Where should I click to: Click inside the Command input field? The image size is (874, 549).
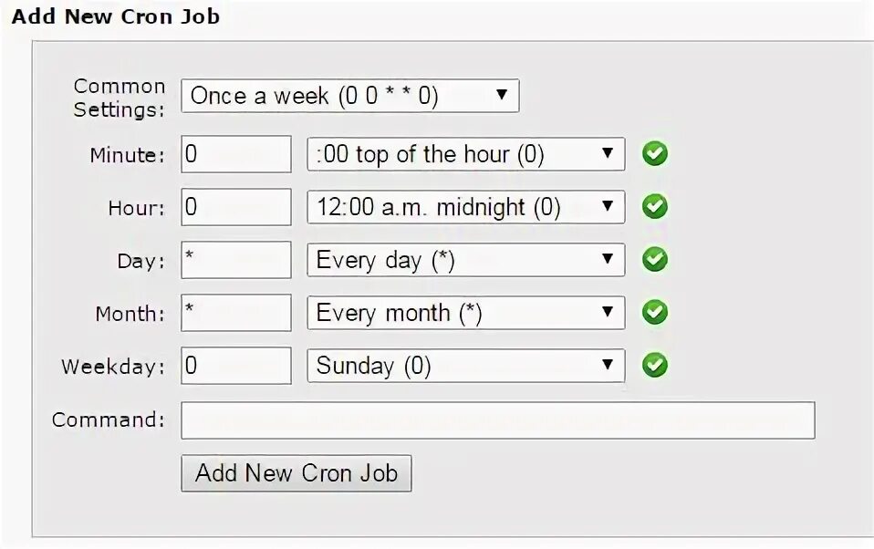pyautogui.click(x=497, y=420)
